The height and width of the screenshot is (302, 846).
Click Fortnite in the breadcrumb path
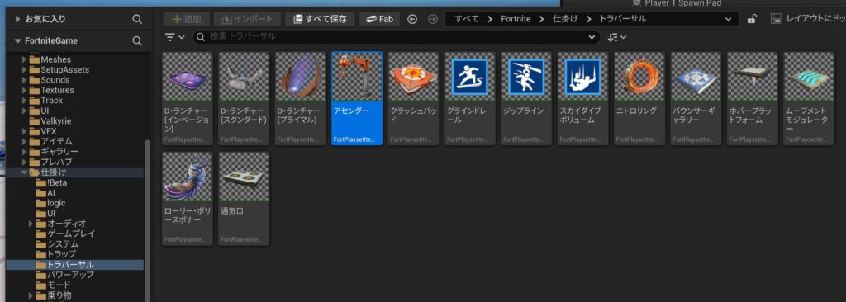(x=516, y=20)
